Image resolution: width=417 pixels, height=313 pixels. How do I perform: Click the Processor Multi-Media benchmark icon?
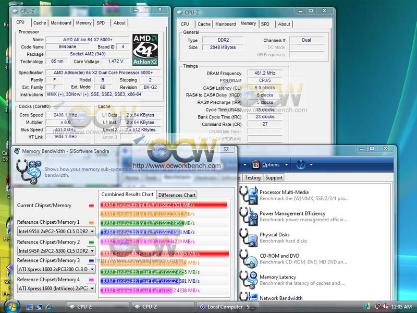point(249,195)
